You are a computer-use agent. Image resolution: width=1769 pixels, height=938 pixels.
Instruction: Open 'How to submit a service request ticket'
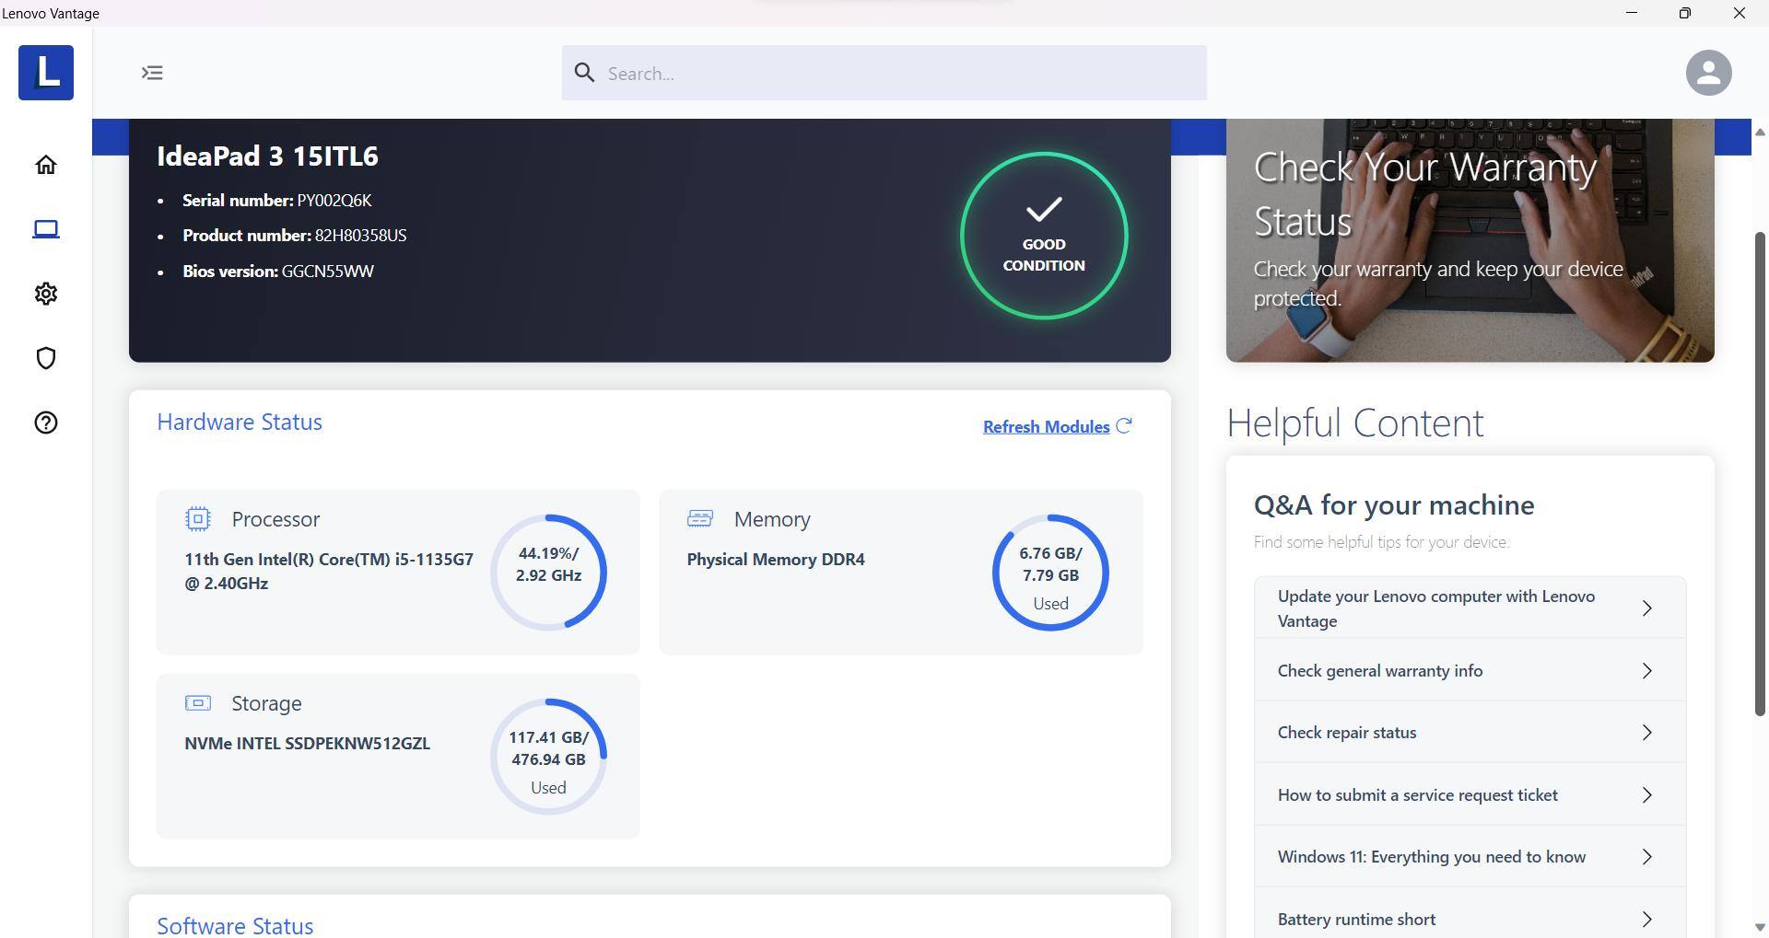point(1469,795)
